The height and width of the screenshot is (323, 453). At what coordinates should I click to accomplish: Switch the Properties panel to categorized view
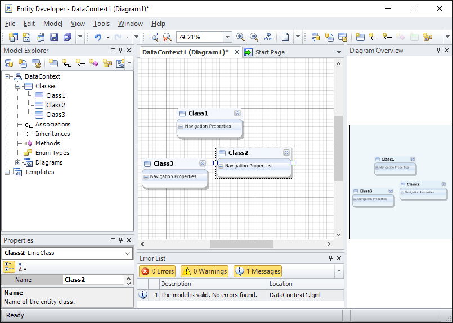coord(9,267)
